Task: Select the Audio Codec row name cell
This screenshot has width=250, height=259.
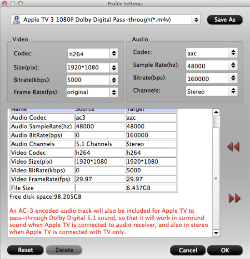Action: click(x=43, y=117)
